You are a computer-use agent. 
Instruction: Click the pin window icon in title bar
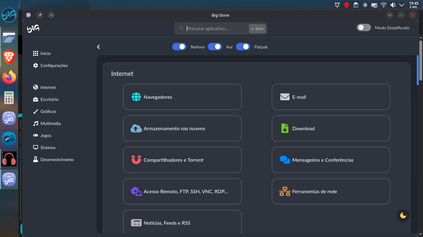pos(40,15)
